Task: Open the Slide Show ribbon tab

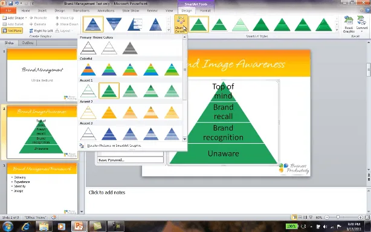Action: click(x=131, y=11)
